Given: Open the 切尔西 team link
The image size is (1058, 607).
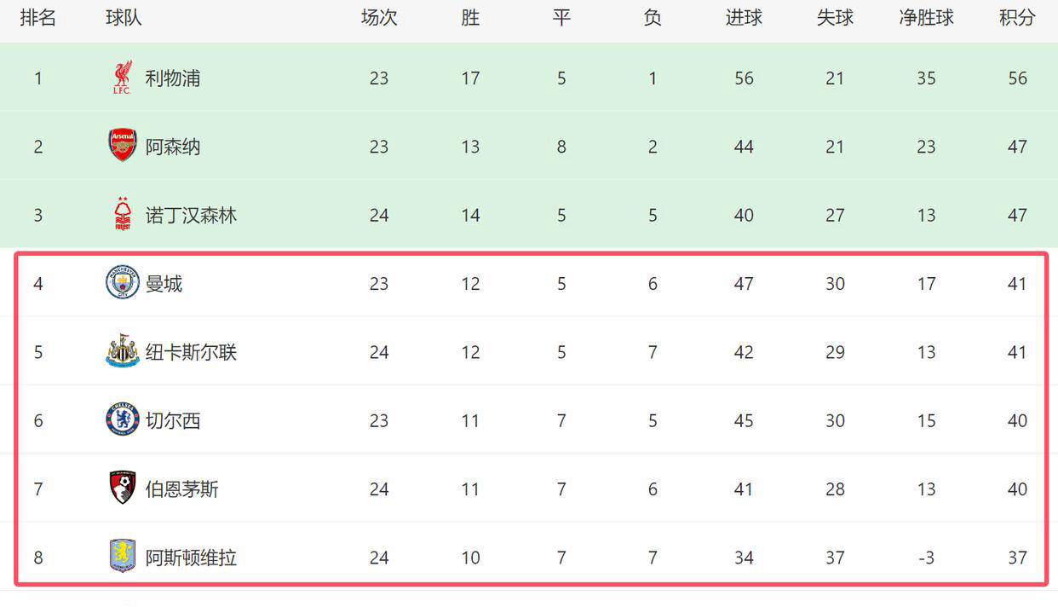Looking at the screenshot, I should pyautogui.click(x=173, y=420).
